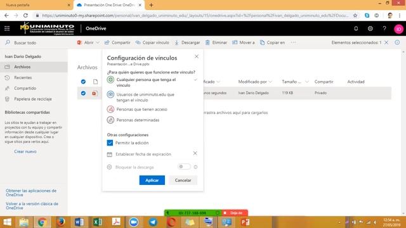Clear the expiration date with X
The height and width of the screenshot is (228, 406).
coord(195,153)
